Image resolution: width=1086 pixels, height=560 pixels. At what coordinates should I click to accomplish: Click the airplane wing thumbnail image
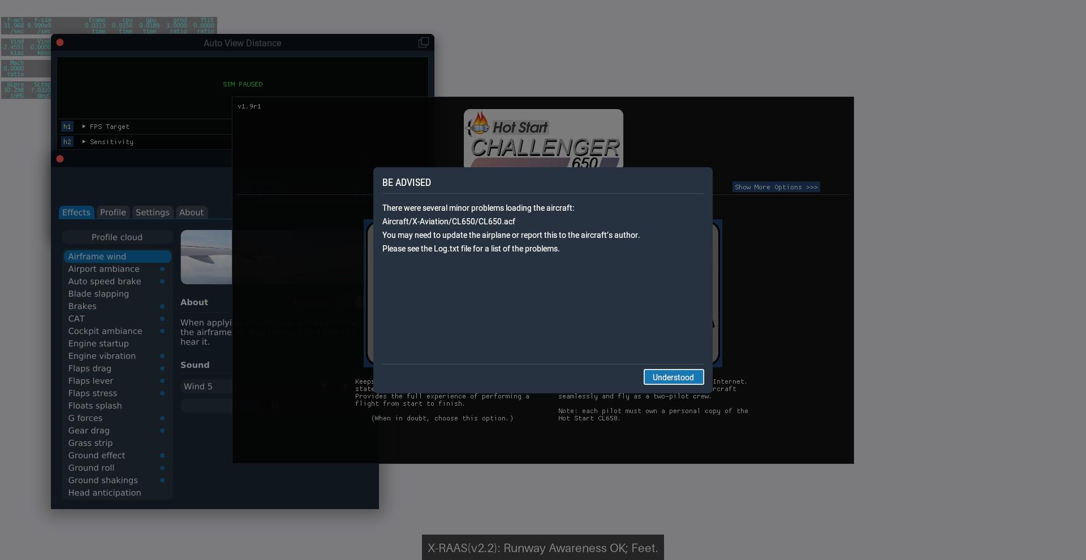[206, 257]
